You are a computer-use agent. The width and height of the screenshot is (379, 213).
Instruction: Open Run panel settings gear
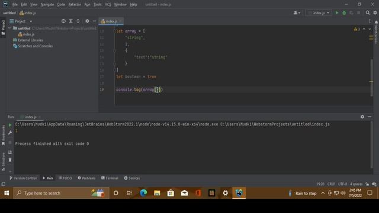click(x=362, y=117)
